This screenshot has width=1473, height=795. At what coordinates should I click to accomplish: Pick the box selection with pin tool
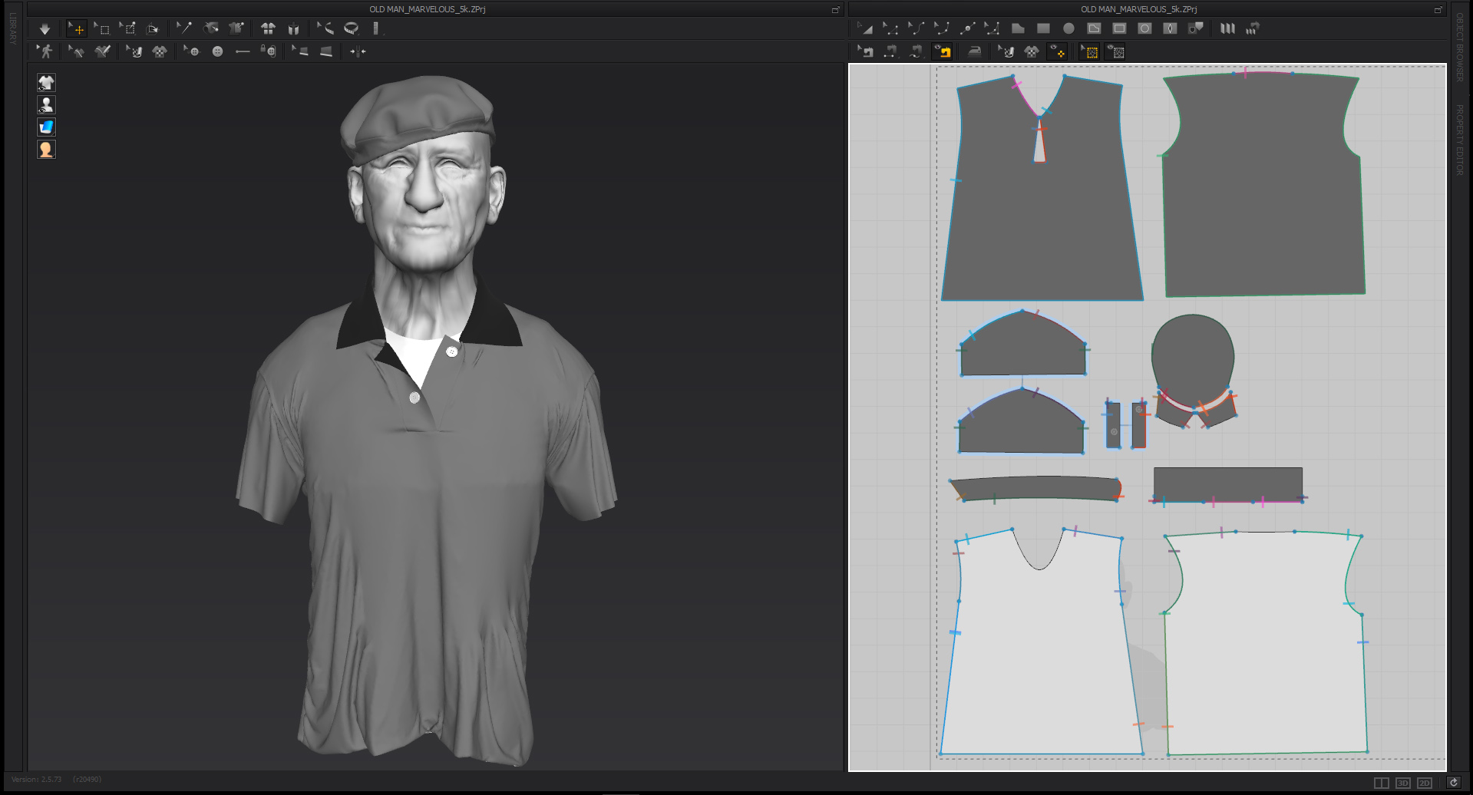pyautogui.click(x=127, y=29)
